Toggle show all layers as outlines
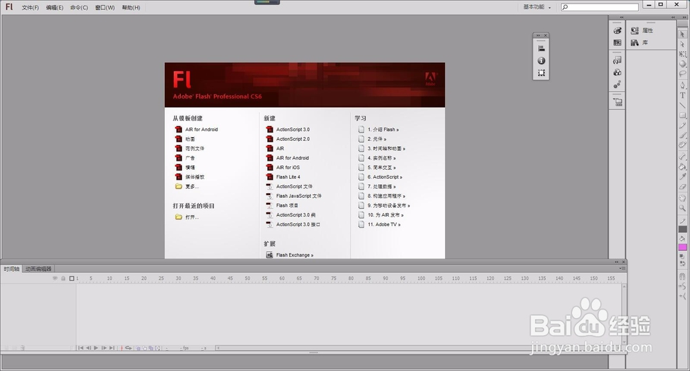690x371 pixels. tap(72, 279)
